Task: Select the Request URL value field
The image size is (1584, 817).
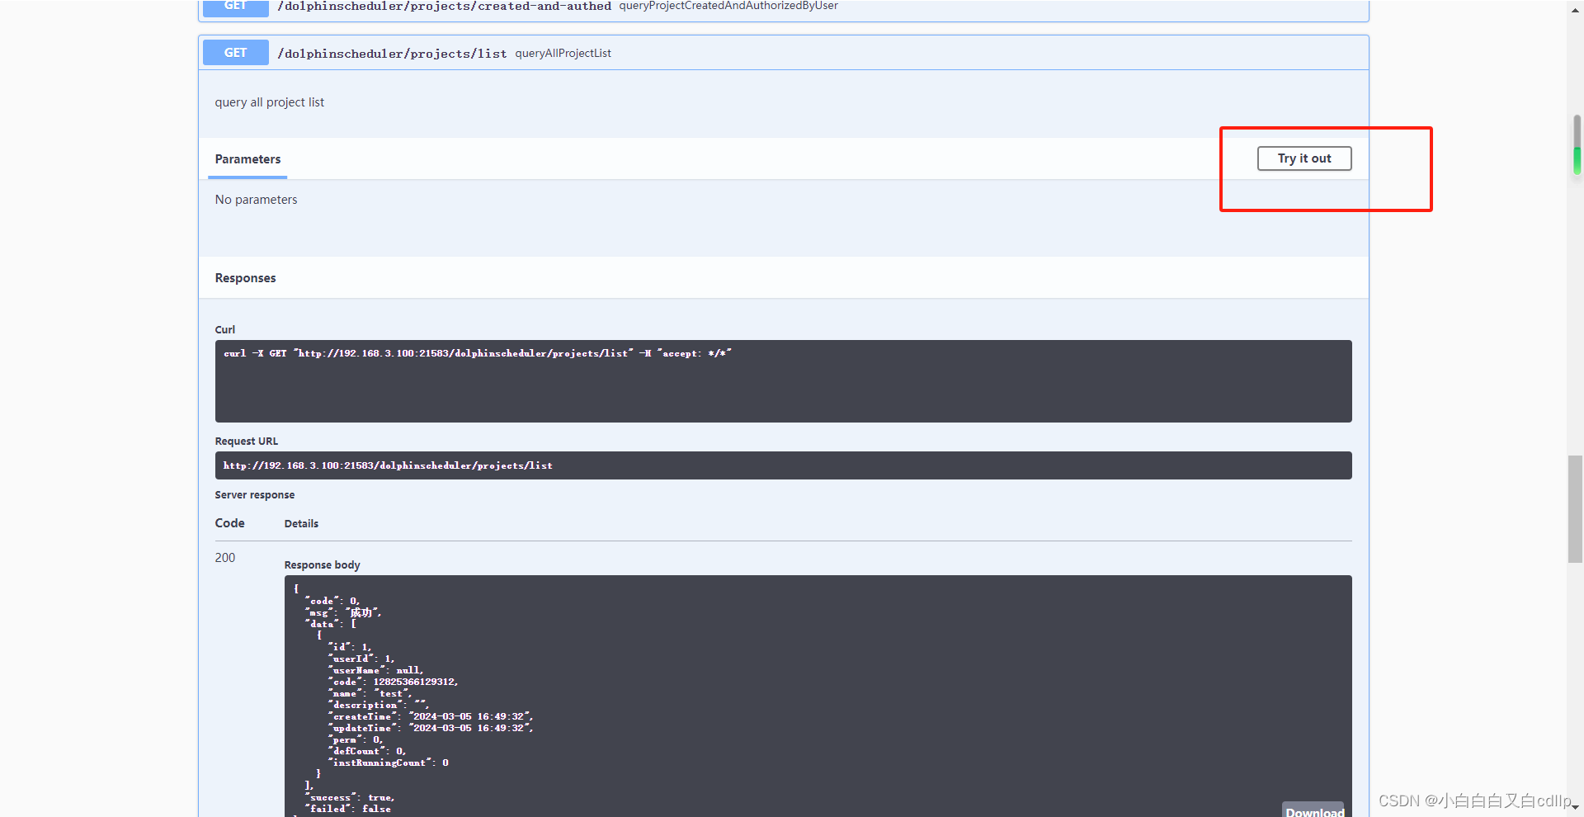Action: coord(783,465)
